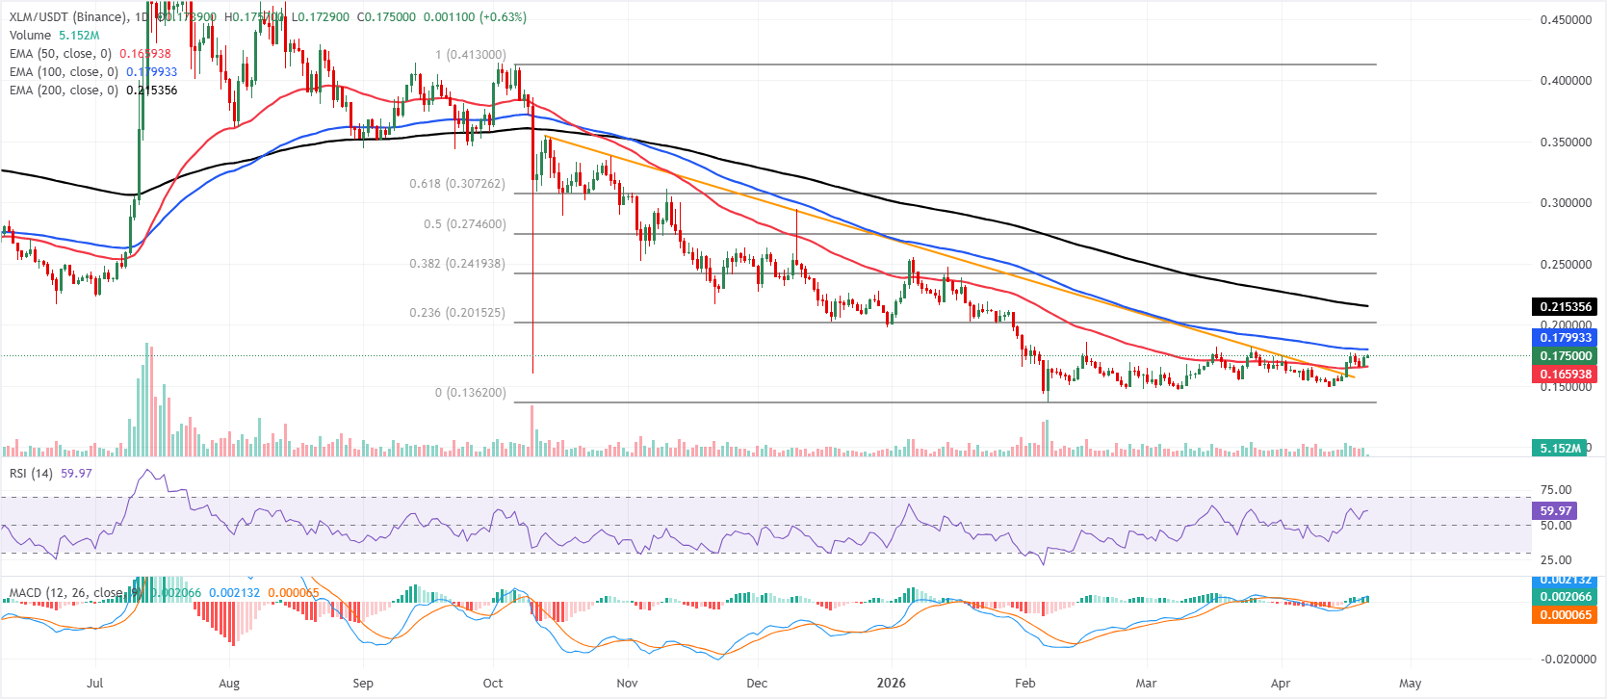Click the blue 0.179933 price tag
The image size is (1607, 699).
(x=1565, y=338)
